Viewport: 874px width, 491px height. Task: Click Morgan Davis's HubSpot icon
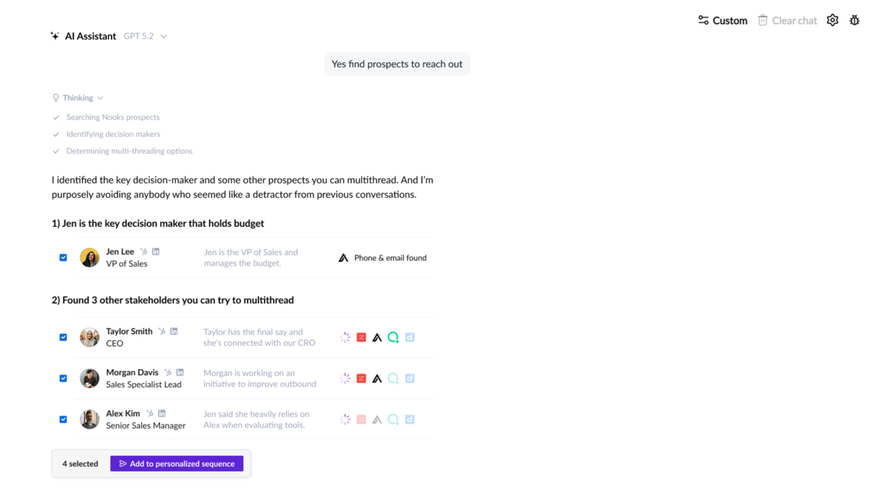(168, 372)
